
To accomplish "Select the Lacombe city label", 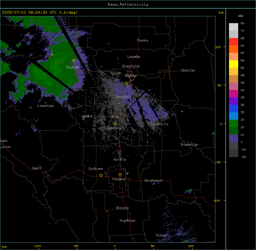I will 134,57.
